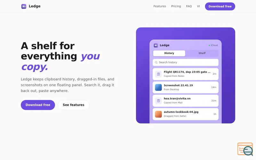The height and width of the screenshot is (160, 256).
Task: Click the 1h timestamp on autumn-lookbook row
Action: (x=215, y=114)
